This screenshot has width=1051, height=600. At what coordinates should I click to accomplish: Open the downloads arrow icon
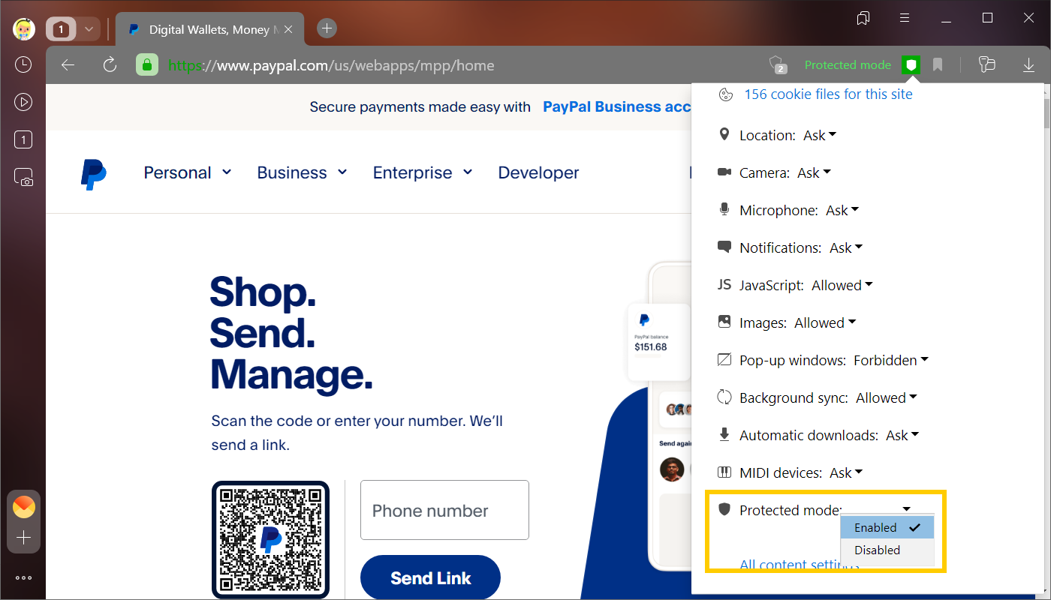(1028, 65)
